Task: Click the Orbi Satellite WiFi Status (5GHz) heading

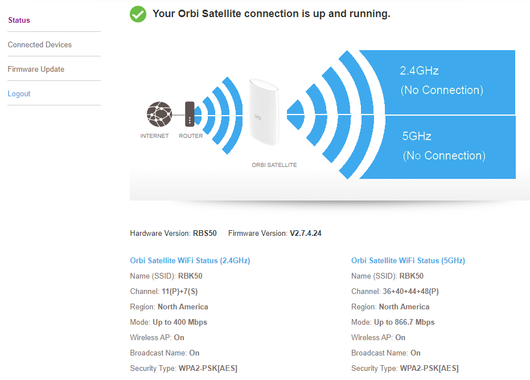Action: pyautogui.click(x=408, y=260)
